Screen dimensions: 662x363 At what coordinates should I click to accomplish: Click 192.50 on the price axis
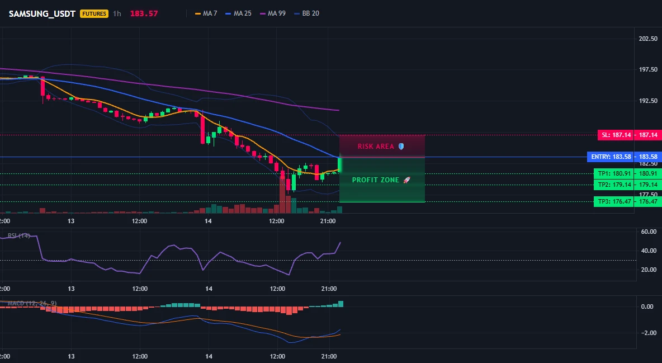click(648, 101)
